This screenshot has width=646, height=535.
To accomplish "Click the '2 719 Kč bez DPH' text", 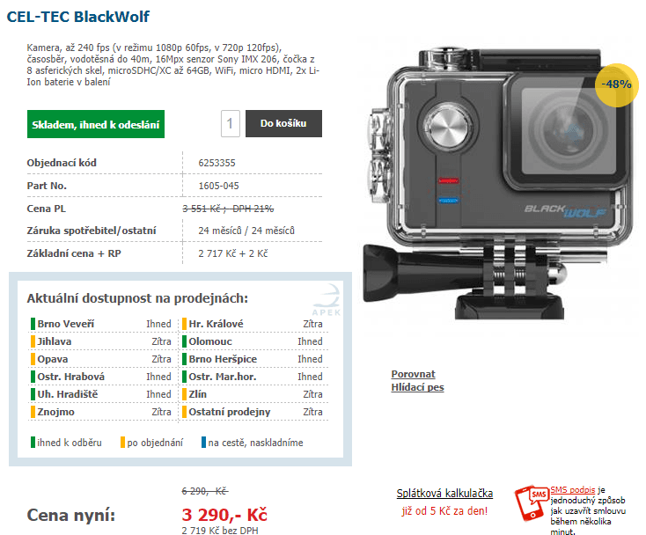I will (220, 531).
